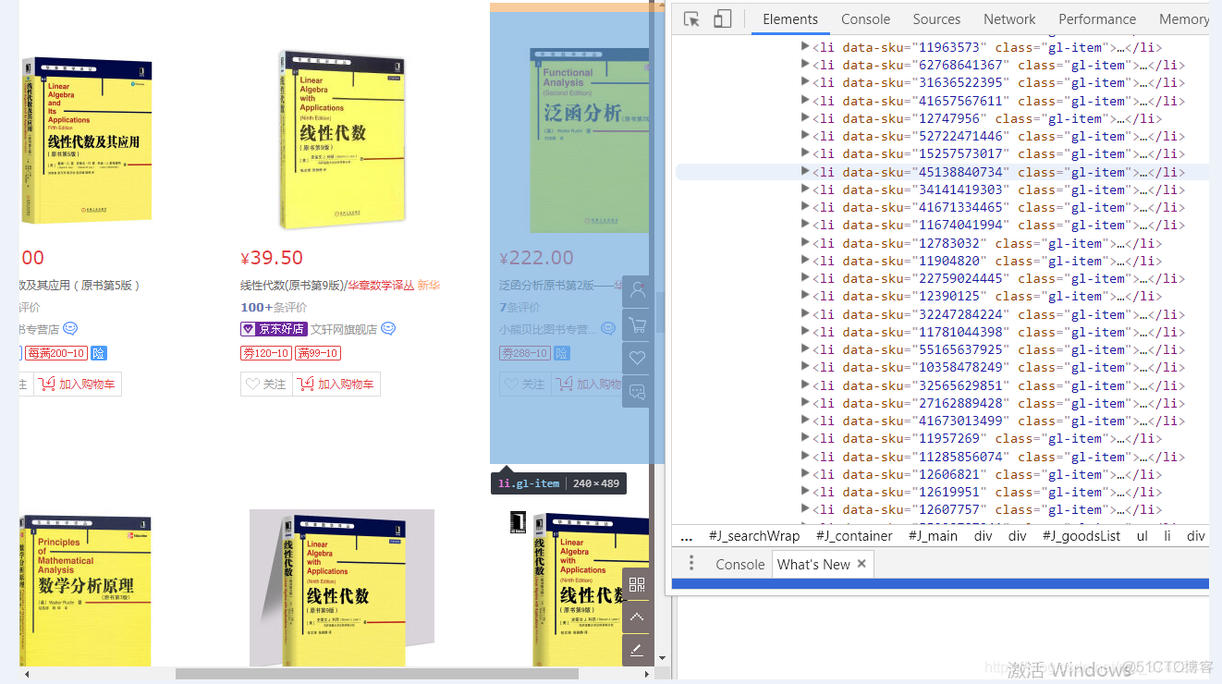Click the page horizontal scrollbar left arrow
Screen dimensions: 1222x684
pos(27,674)
